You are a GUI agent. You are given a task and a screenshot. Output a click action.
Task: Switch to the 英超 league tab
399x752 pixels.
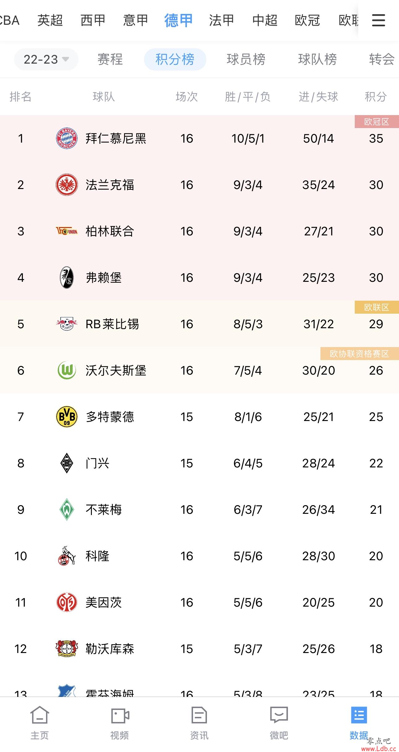point(50,20)
